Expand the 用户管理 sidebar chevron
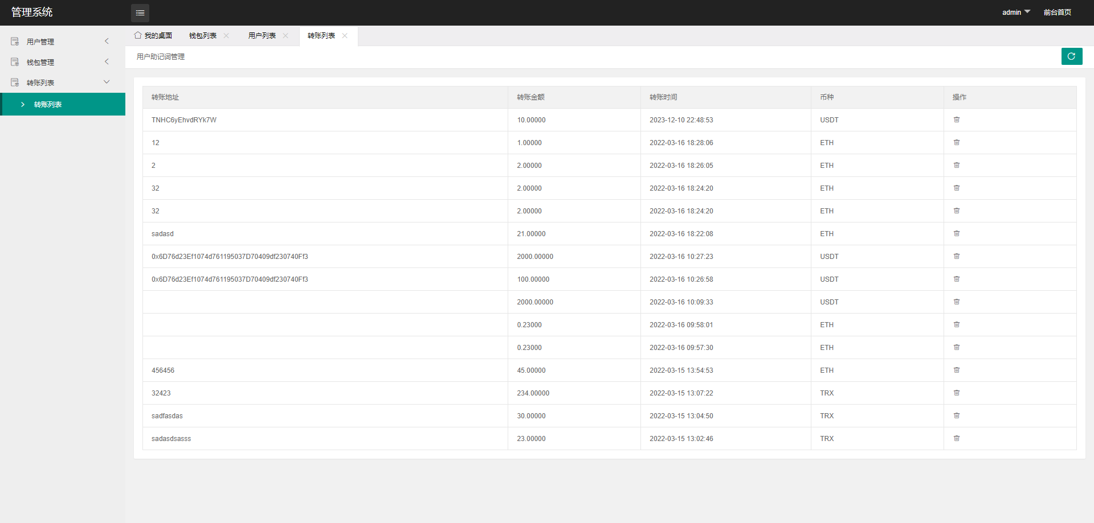The image size is (1094, 523). point(107,41)
